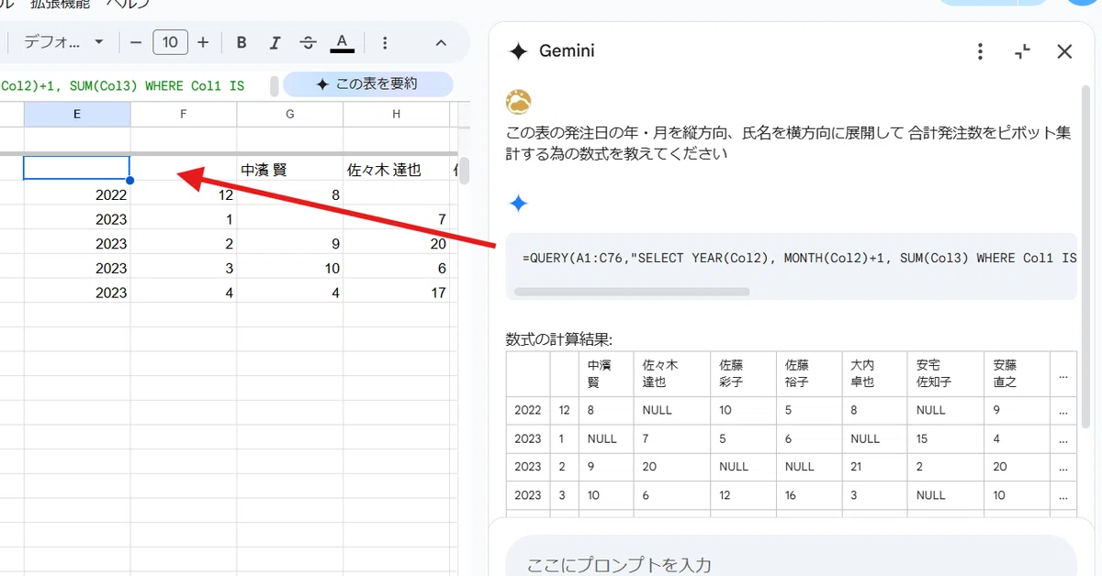Screen dimensions: 1102x576
Task: Open the toolbar more options menu
Action: coord(385,42)
